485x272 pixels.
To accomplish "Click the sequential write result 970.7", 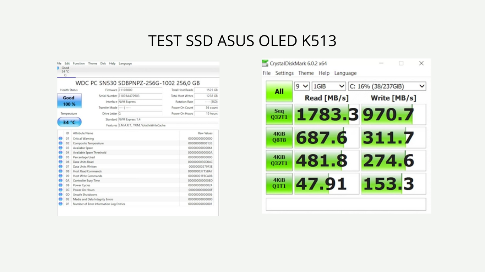I will [393, 114].
